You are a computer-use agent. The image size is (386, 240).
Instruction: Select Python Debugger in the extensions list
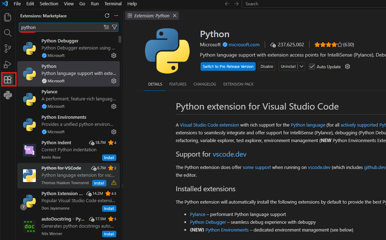68,48
